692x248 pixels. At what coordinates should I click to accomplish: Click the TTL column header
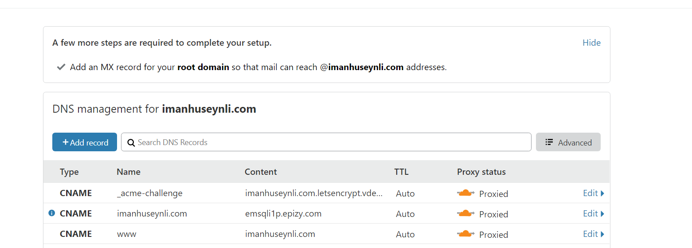click(x=401, y=172)
